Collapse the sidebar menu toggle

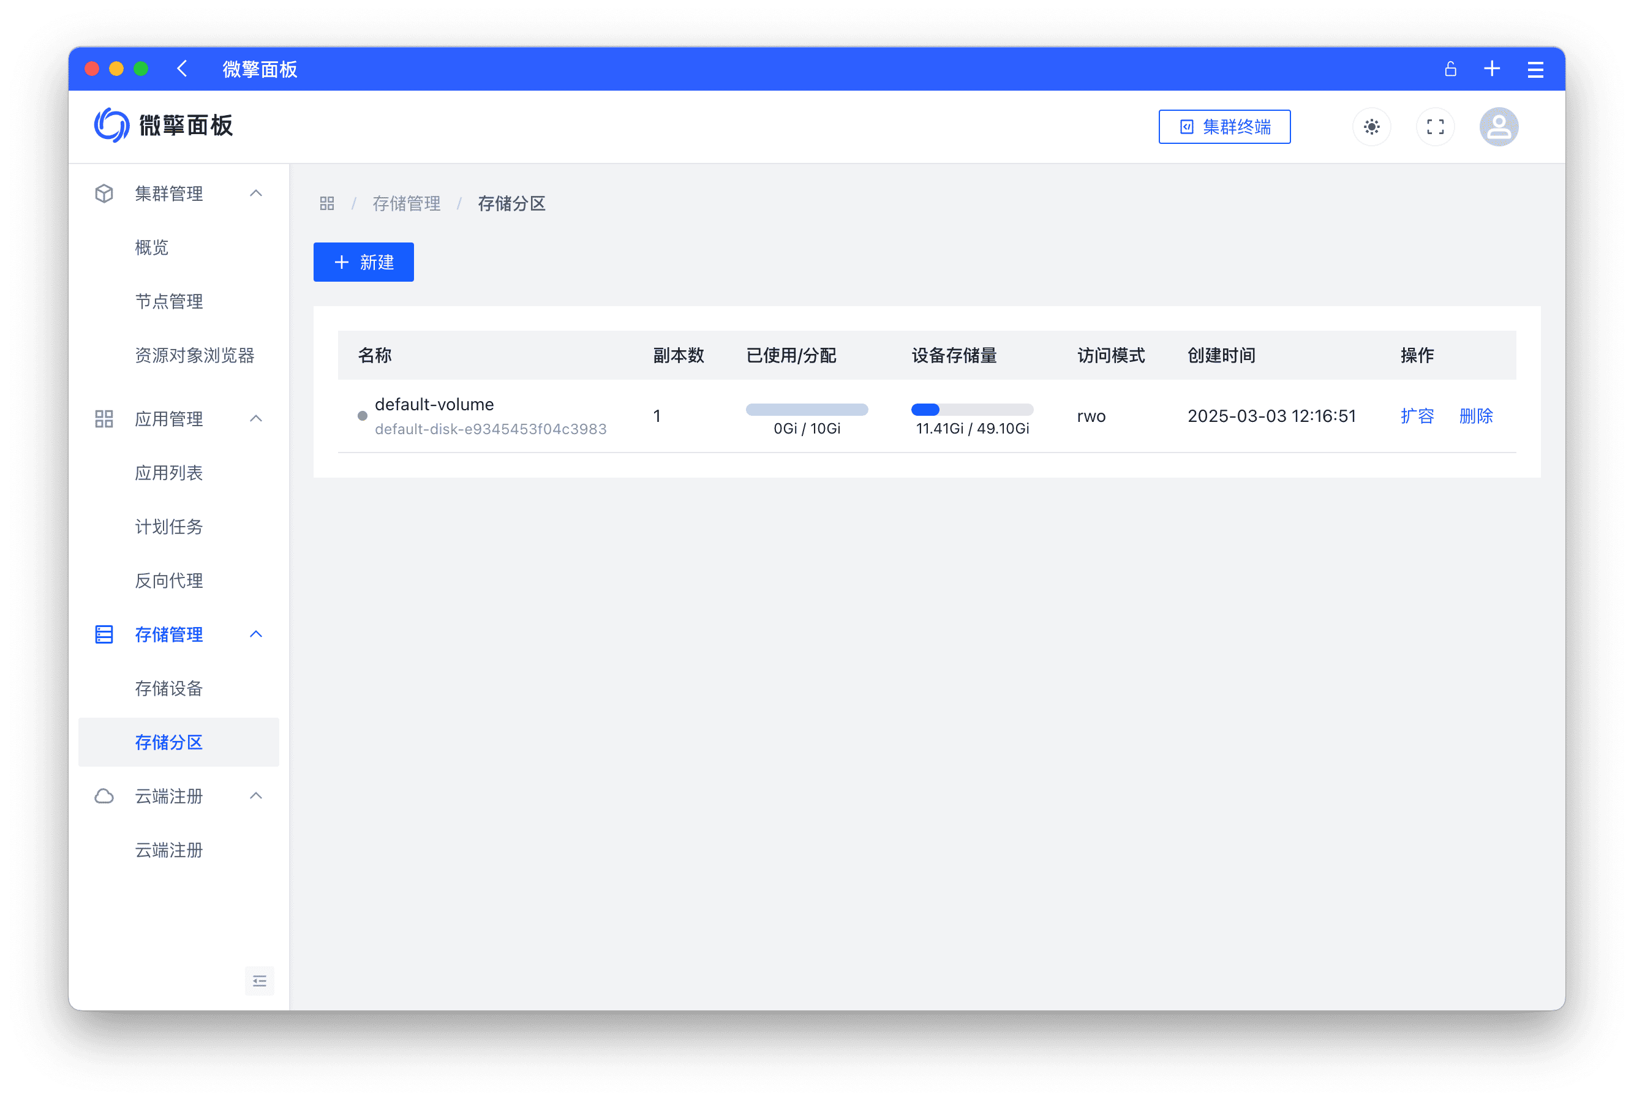click(259, 981)
